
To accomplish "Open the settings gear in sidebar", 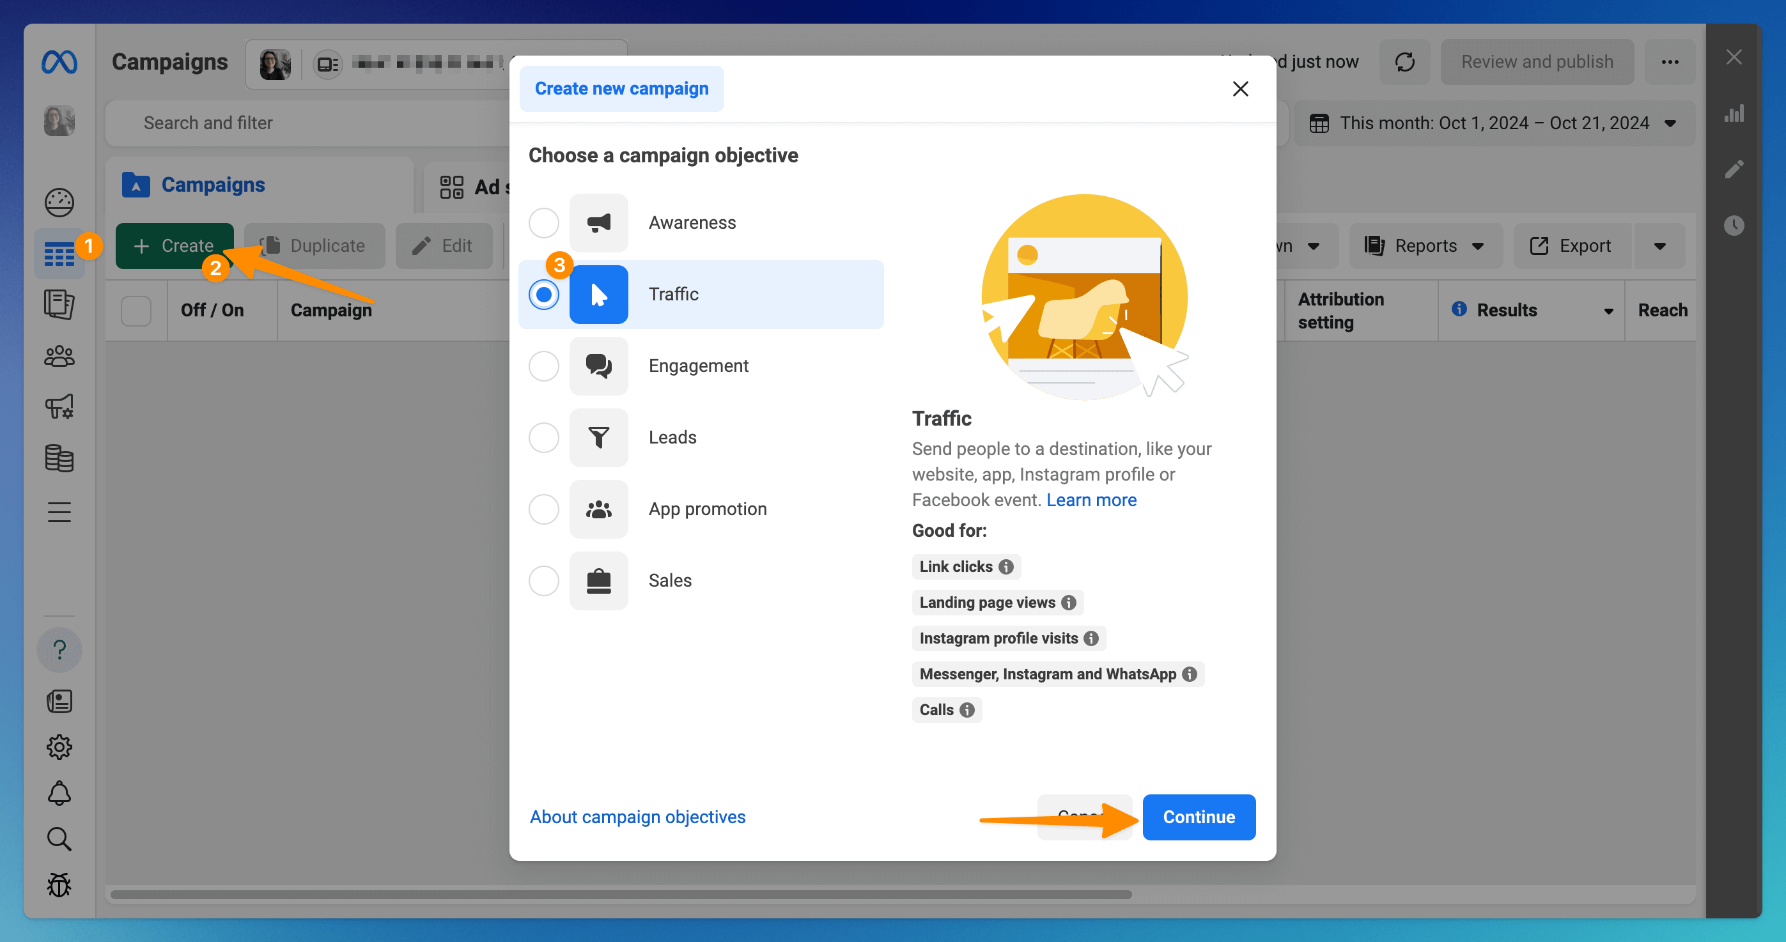I will [x=59, y=746].
